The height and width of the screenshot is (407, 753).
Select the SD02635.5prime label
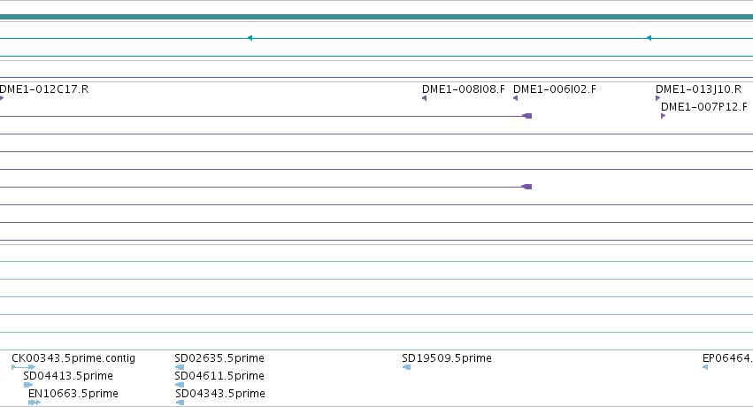[219, 358]
